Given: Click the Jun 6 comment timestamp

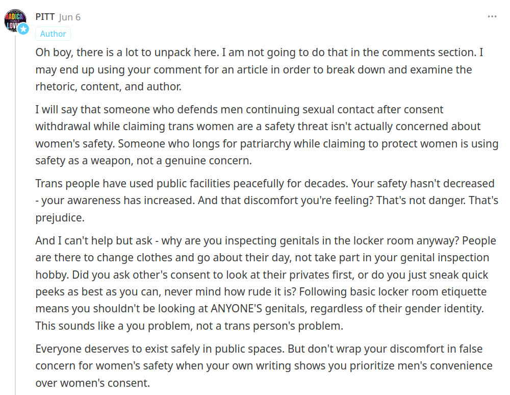Looking at the screenshot, I should (70, 17).
